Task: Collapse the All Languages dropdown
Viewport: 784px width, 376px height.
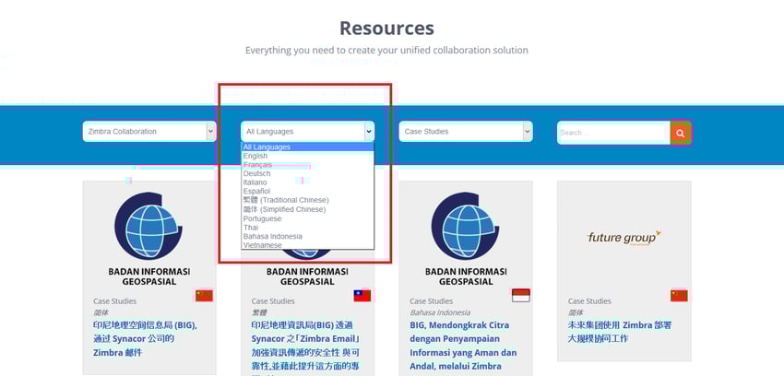Action: (x=307, y=132)
